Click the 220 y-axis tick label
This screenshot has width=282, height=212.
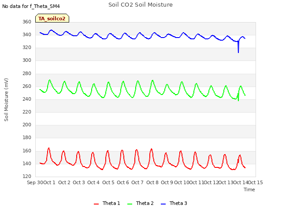[27, 112]
